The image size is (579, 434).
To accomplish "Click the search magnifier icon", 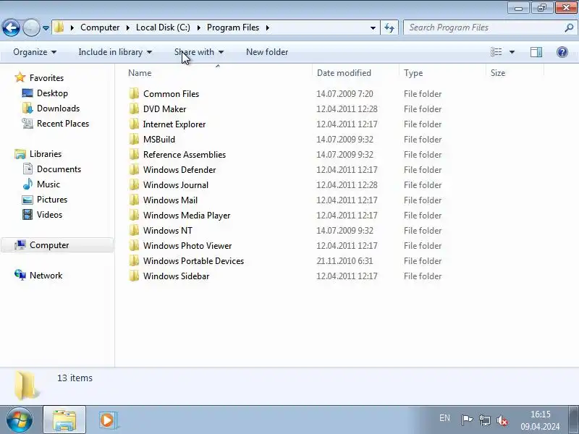I will (569, 27).
